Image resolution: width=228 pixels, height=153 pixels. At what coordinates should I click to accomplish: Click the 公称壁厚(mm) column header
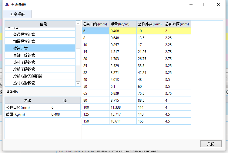(178, 24)
